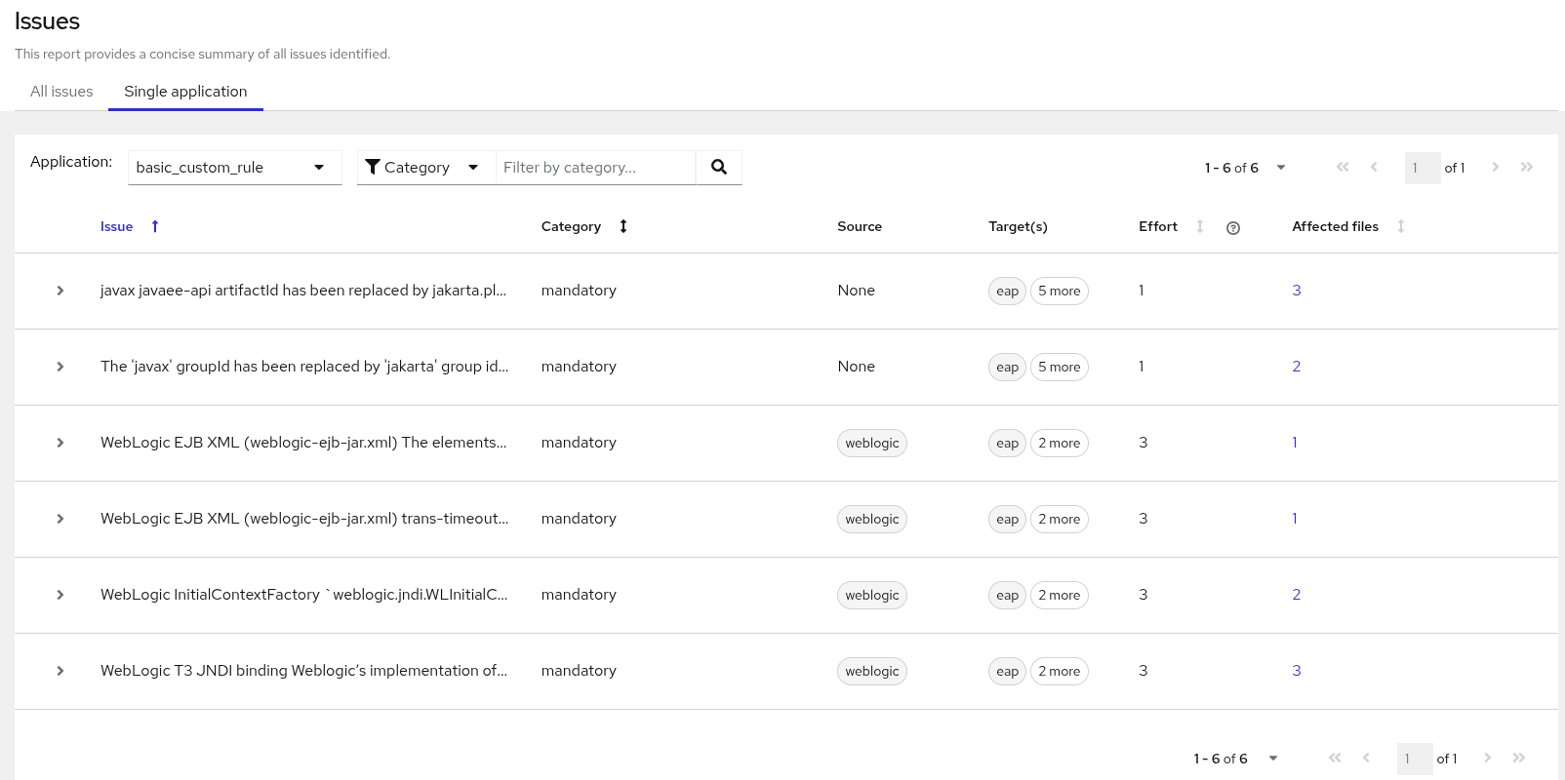Expand the WebLogic InitialContextFactory issue row

point(60,595)
